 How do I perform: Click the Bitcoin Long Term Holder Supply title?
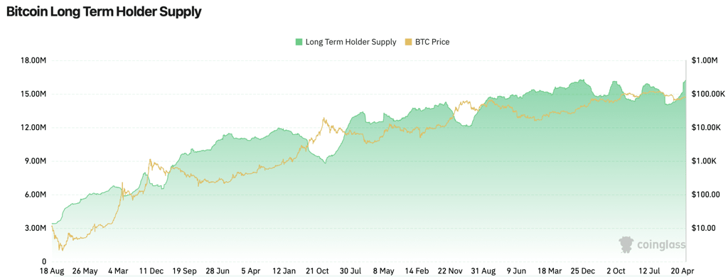[x=104, y=13]
